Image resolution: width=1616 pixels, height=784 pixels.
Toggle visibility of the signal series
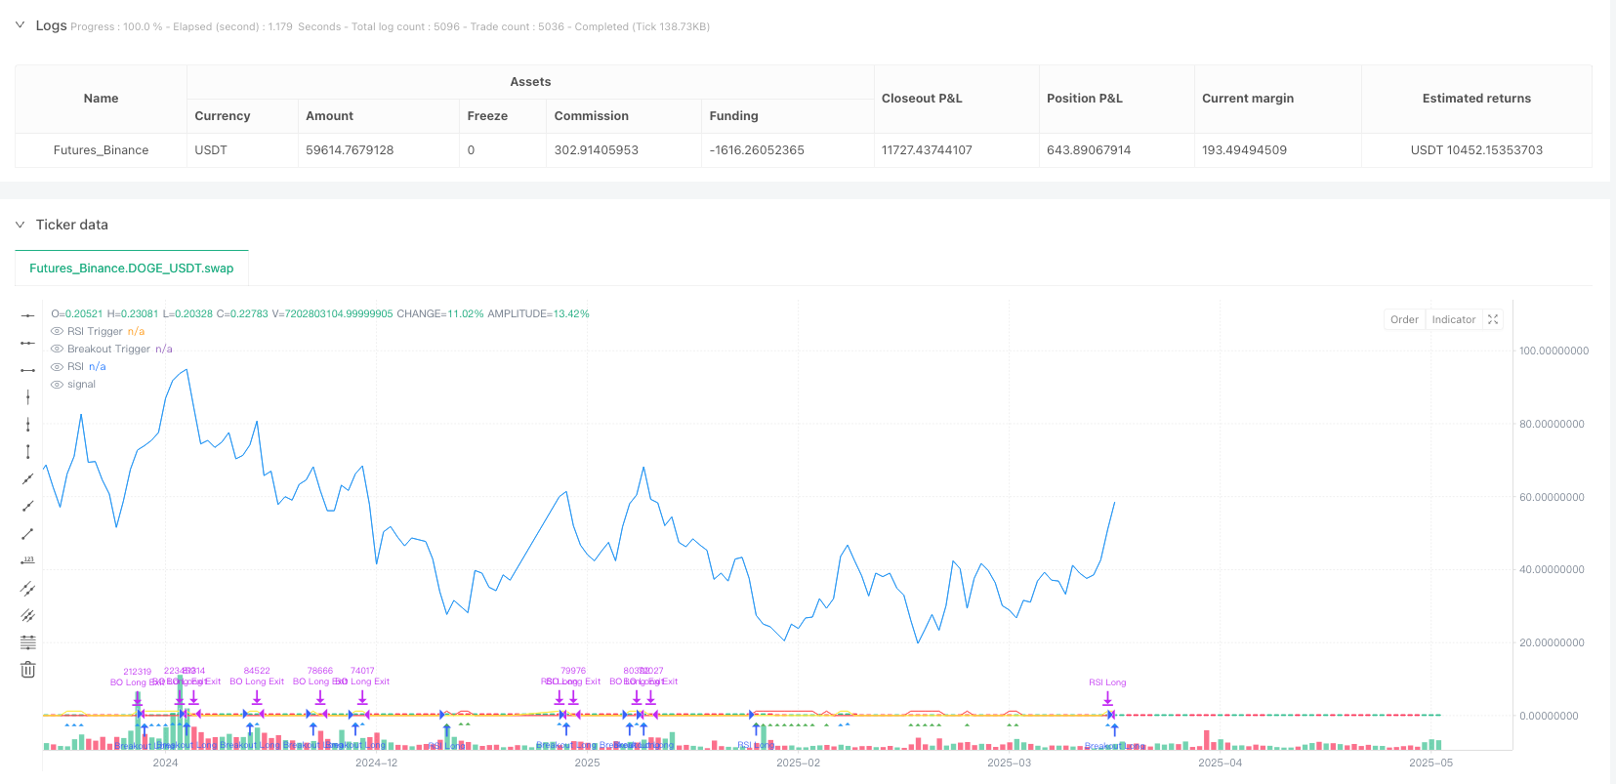point(57,385)
